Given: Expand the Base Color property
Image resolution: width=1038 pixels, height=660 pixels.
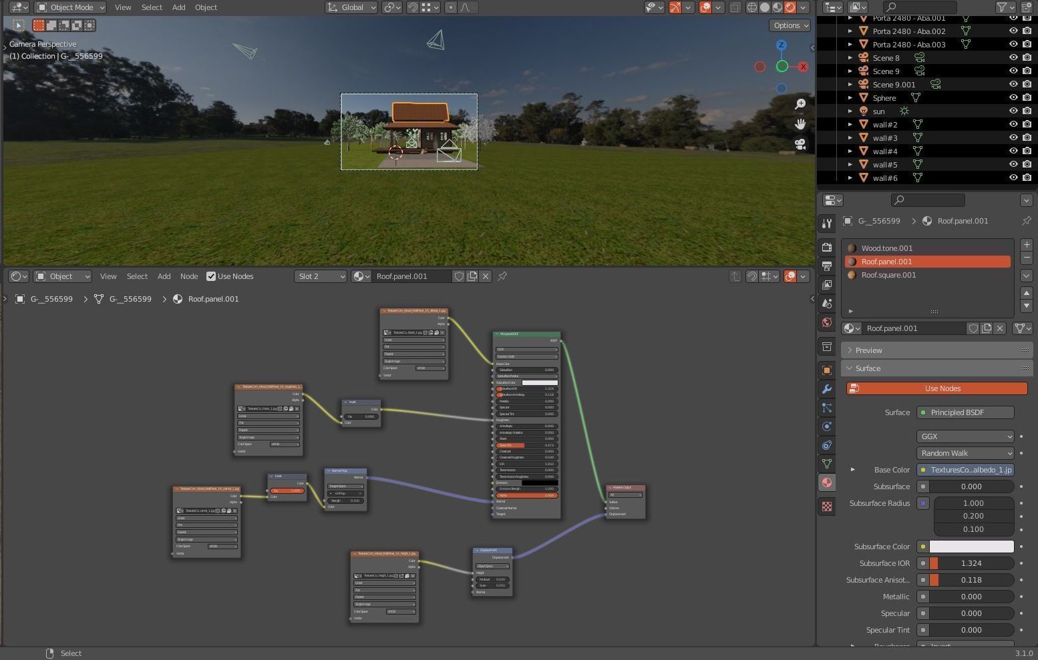Looking at the screenshot, I should point(853,470).
